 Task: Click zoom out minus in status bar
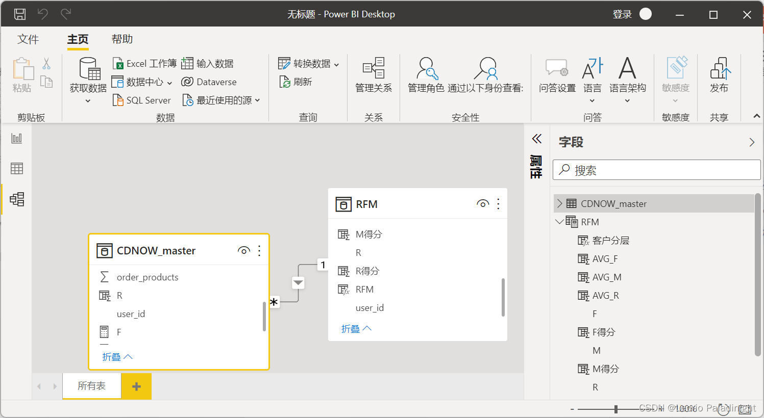(572, 409)
